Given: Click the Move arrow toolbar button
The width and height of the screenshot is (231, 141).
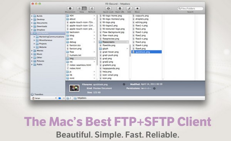Looking at the screenshot, I should point(137,8).
